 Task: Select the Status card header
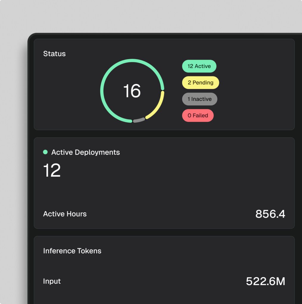click(x=54, y=54)
